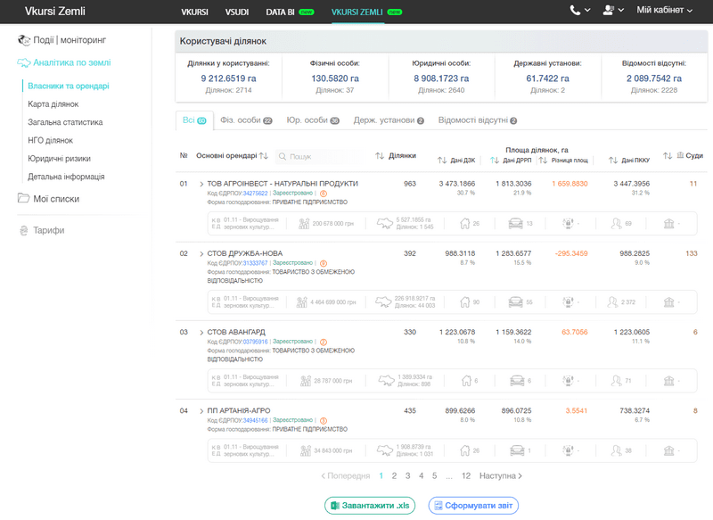
Task: Click Завантажити .xls button
Action: coord(370,506)
